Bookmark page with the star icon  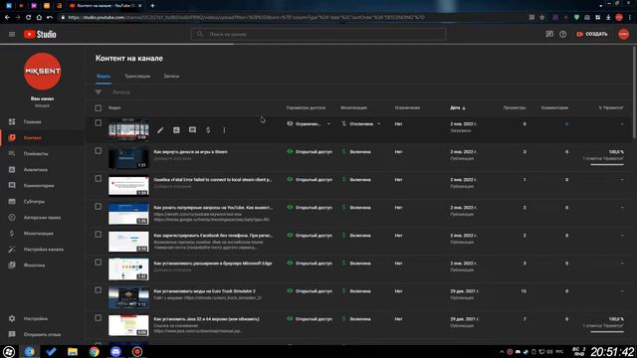[541, 18]
